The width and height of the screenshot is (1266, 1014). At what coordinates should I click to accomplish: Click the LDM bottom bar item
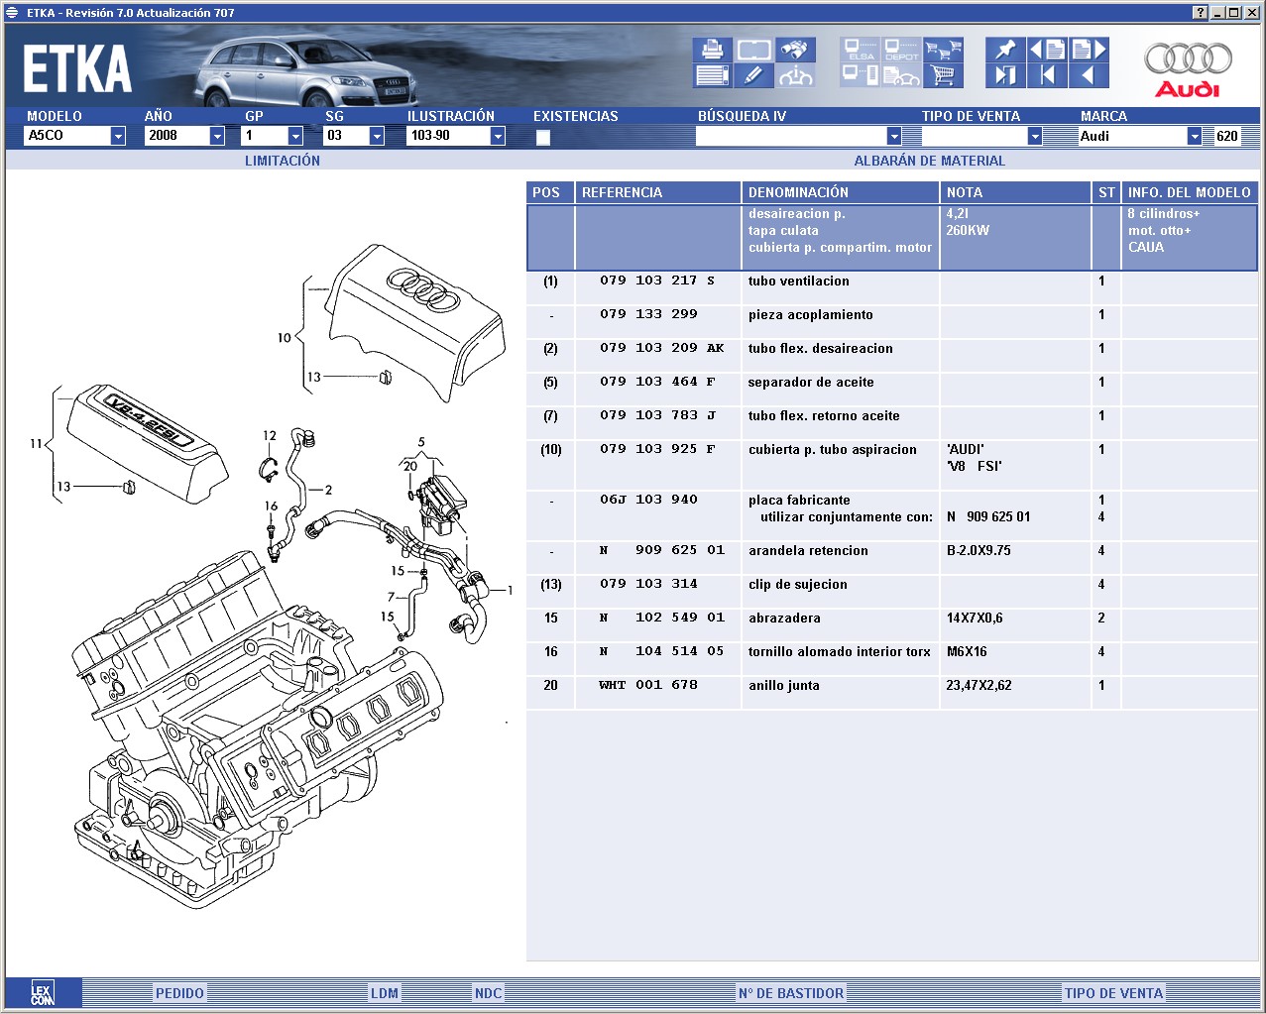coord(385,993)
